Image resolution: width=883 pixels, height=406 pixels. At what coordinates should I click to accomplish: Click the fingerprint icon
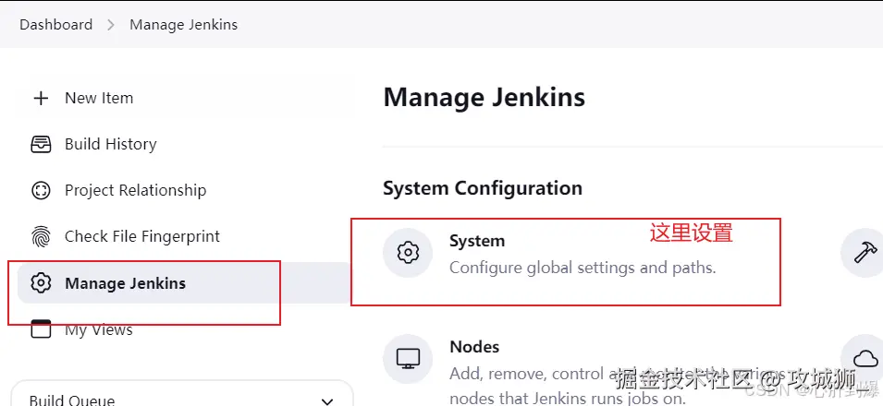click(x=41, y=237)
